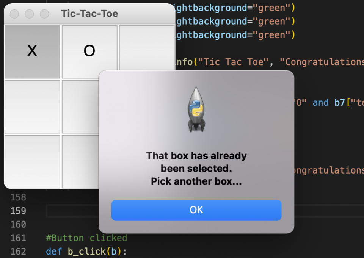
Task: Click the "Tic Tac Toe" string in the code
Action: coord(234,62)
